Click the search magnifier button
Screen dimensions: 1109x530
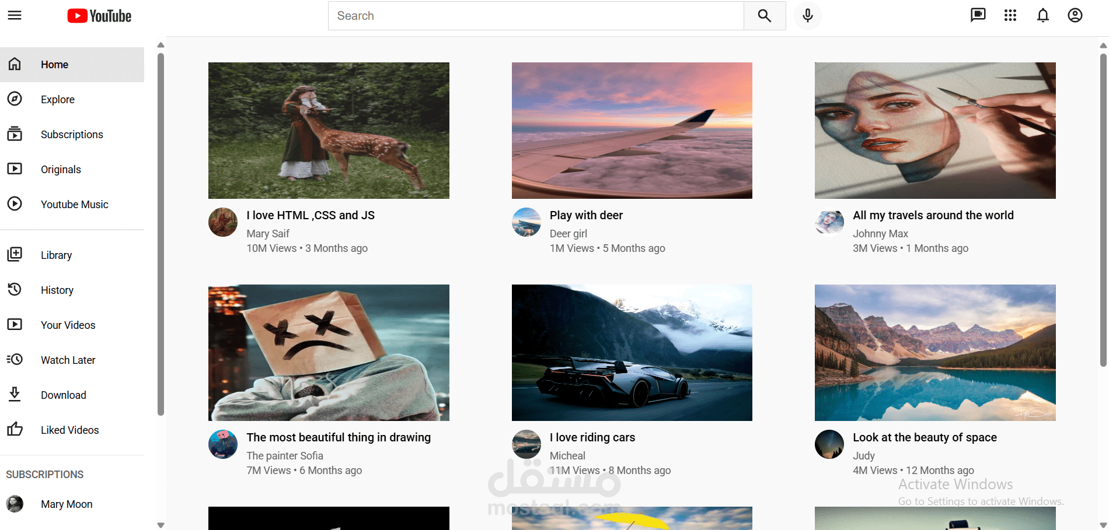765,16
